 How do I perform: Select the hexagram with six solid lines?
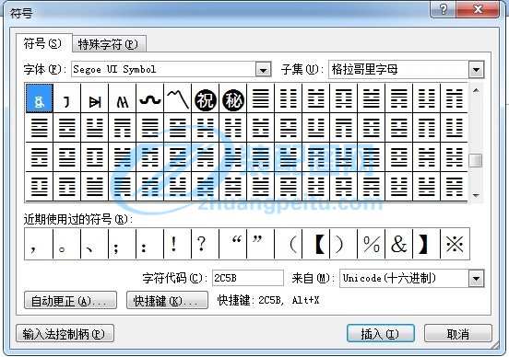[x=260, y=98]
